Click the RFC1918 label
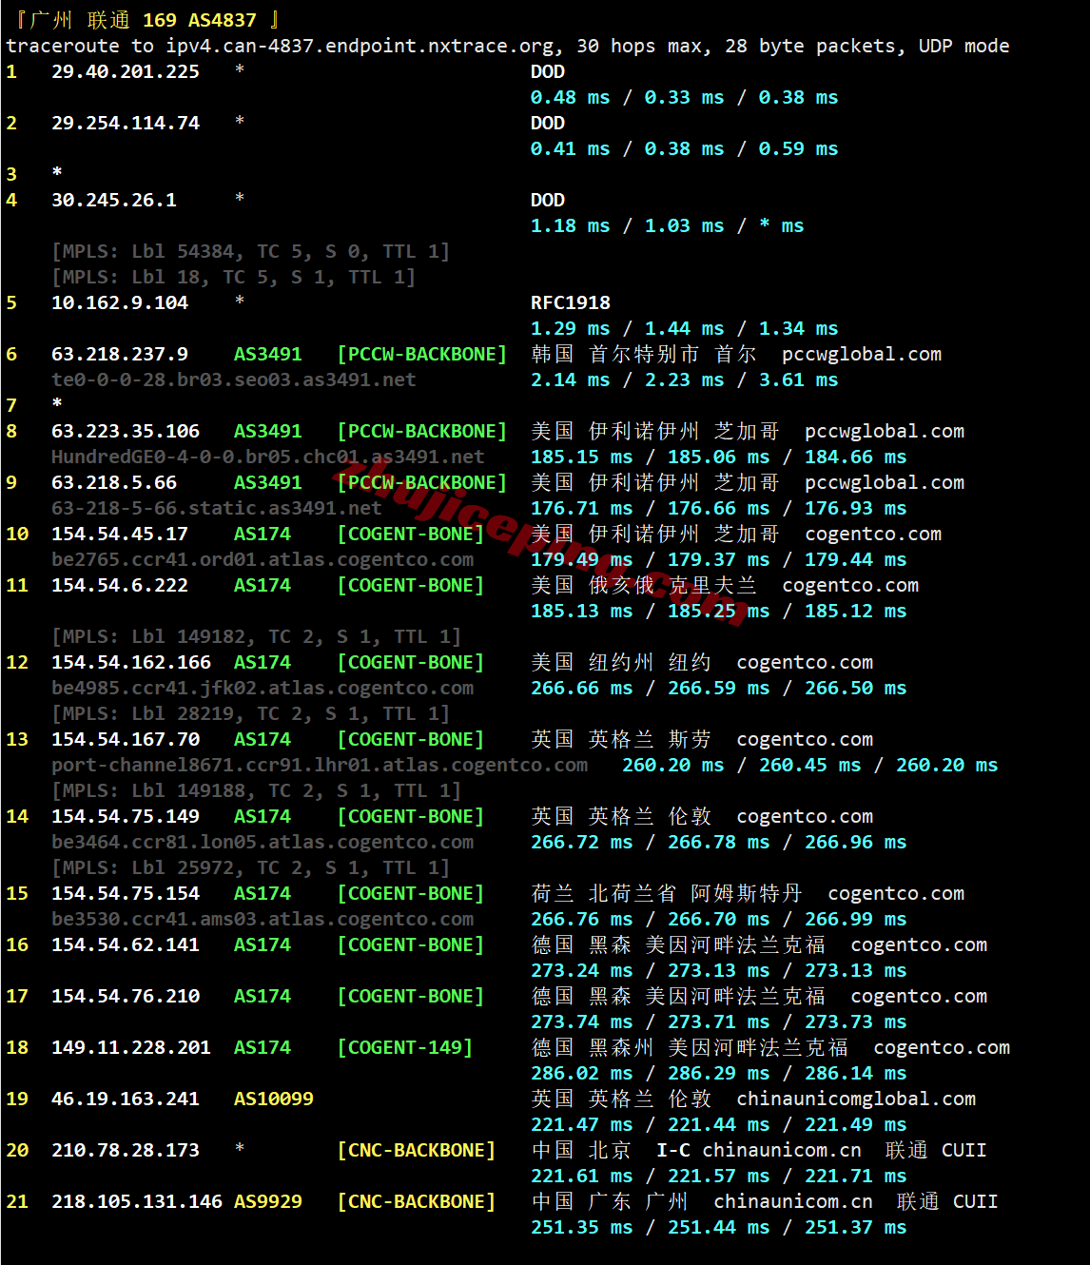 (x=571, y=302)
